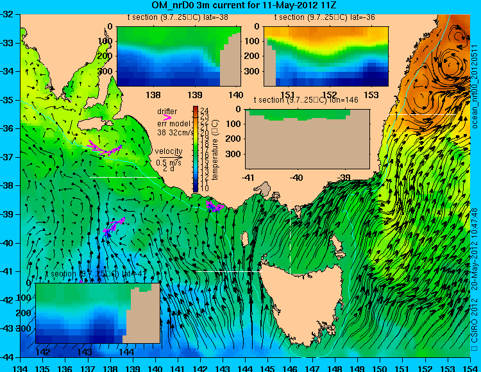Click "154" on the main longitude axis
481x372 pixels.
coord(471,368)
